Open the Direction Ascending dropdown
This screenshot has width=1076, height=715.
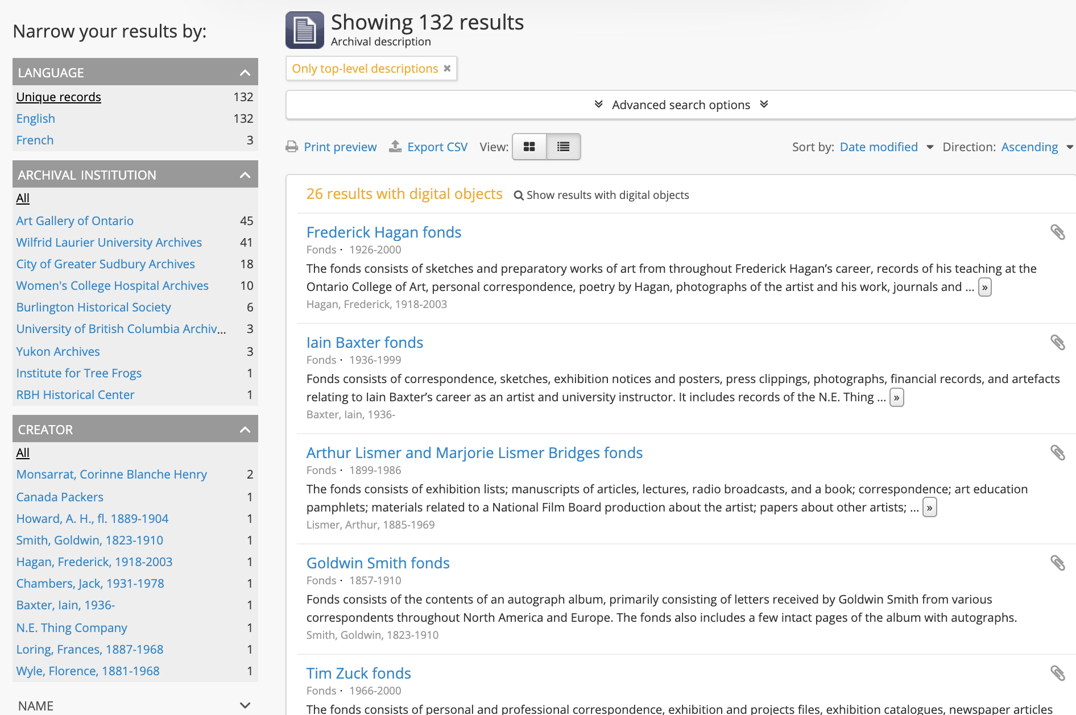coord(1036,147)
